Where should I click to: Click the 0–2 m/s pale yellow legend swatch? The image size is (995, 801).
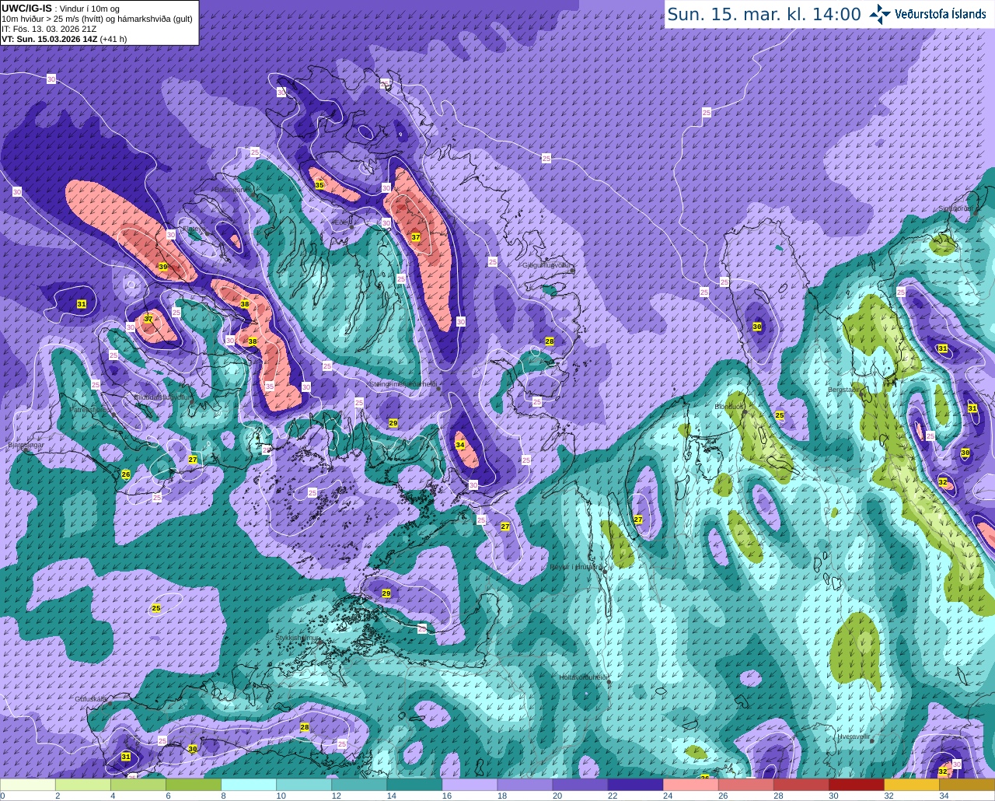pyautogui.click(x=28, y=785)
